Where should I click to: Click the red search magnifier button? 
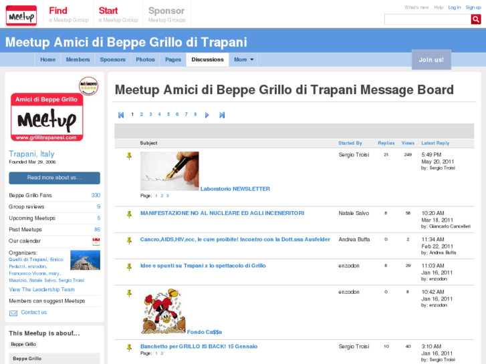476,19
